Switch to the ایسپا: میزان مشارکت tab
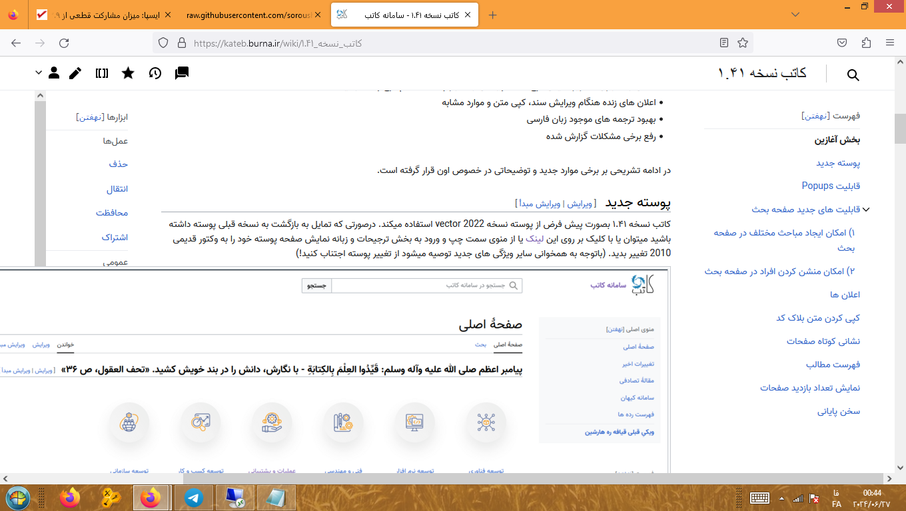Image resolution: width=906 pixels, height=511 pixels. click(x=103, y=15)
